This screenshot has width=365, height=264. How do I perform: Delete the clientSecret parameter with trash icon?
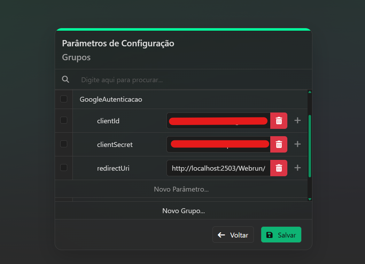pyautogui.click(x=279, y=144)
